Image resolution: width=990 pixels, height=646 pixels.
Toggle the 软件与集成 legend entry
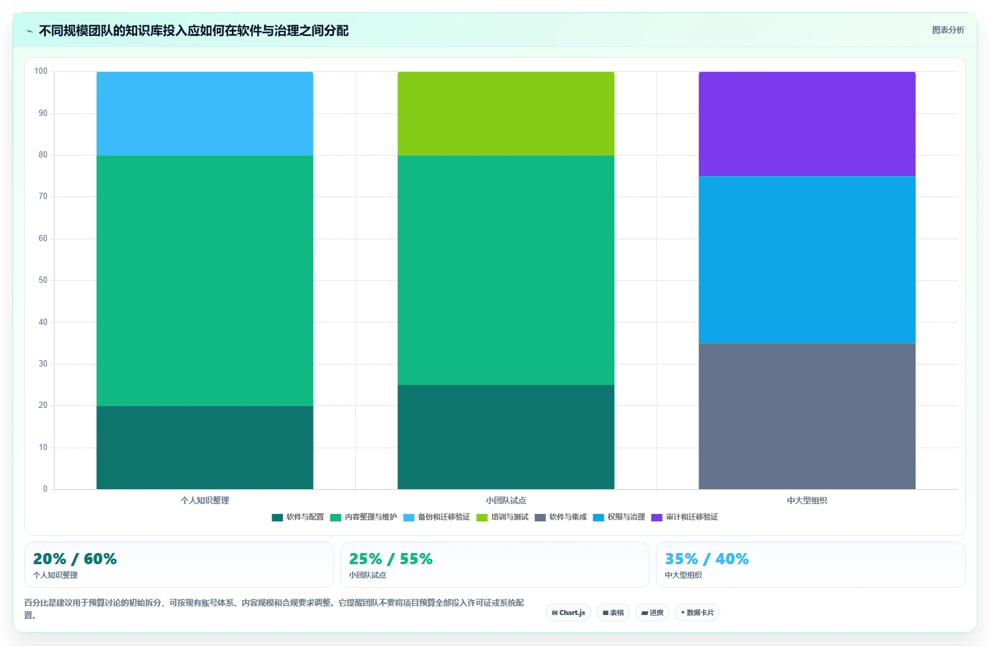click(560, 517)
